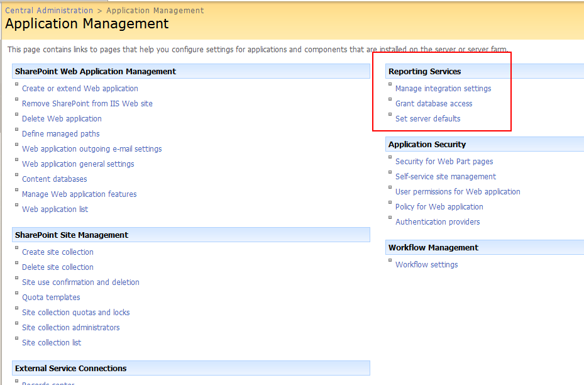Click the Workflow Management section heading
The image size is (584, 385).
434,247
